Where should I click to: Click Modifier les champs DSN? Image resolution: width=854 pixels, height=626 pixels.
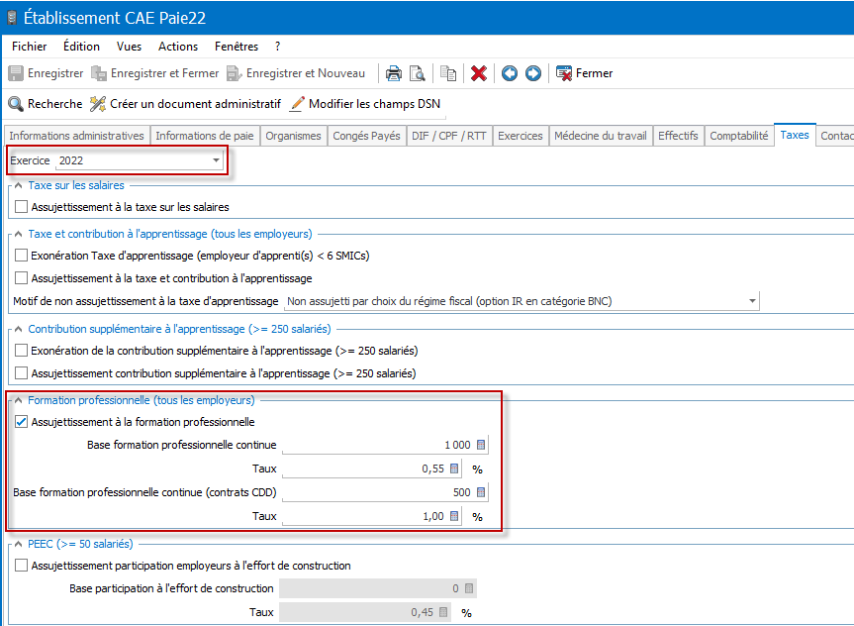(365, 104)
